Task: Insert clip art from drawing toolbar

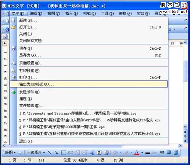Action: pos(99,152)
